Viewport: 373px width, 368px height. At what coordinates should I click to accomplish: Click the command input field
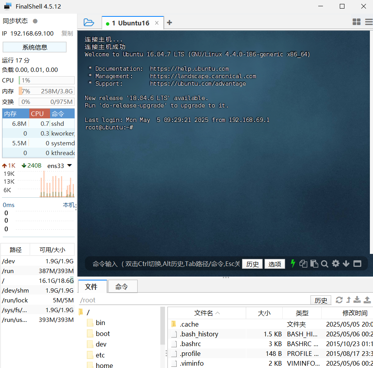point(166,264)
